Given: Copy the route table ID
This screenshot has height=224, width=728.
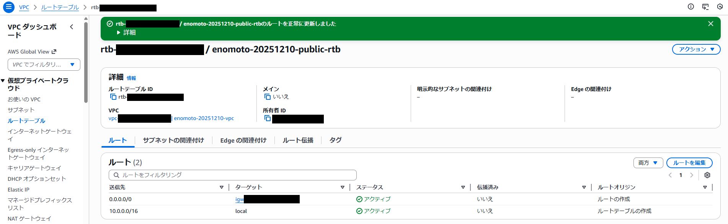Looking at the screenshot, I should tap(113, 97).
